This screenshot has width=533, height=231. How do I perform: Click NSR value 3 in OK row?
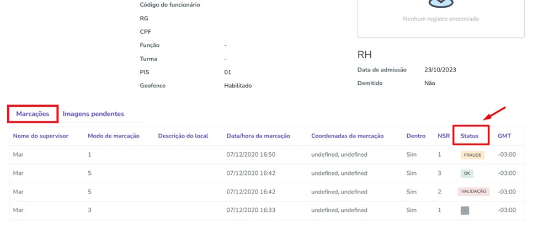tap(440, 173)
